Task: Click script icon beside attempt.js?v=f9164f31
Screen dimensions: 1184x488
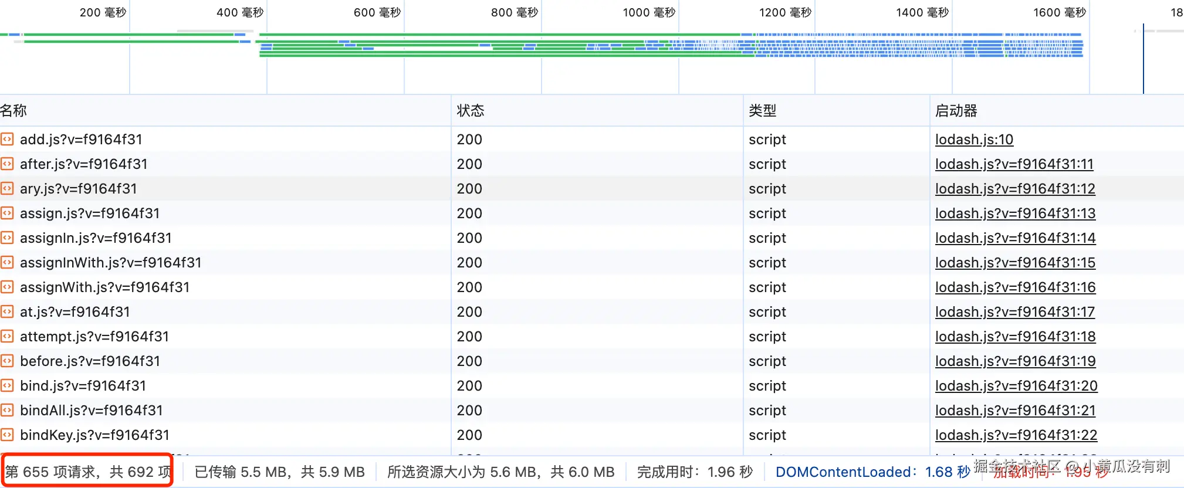Action: click(6, 336)
